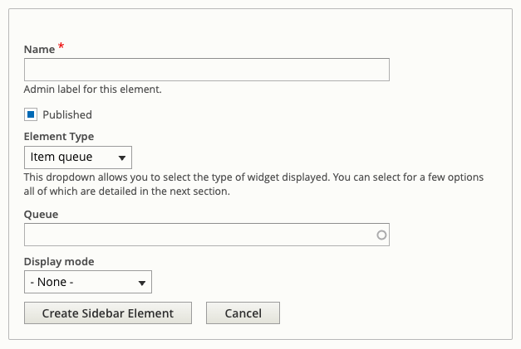Focus the Name text input

207,70
